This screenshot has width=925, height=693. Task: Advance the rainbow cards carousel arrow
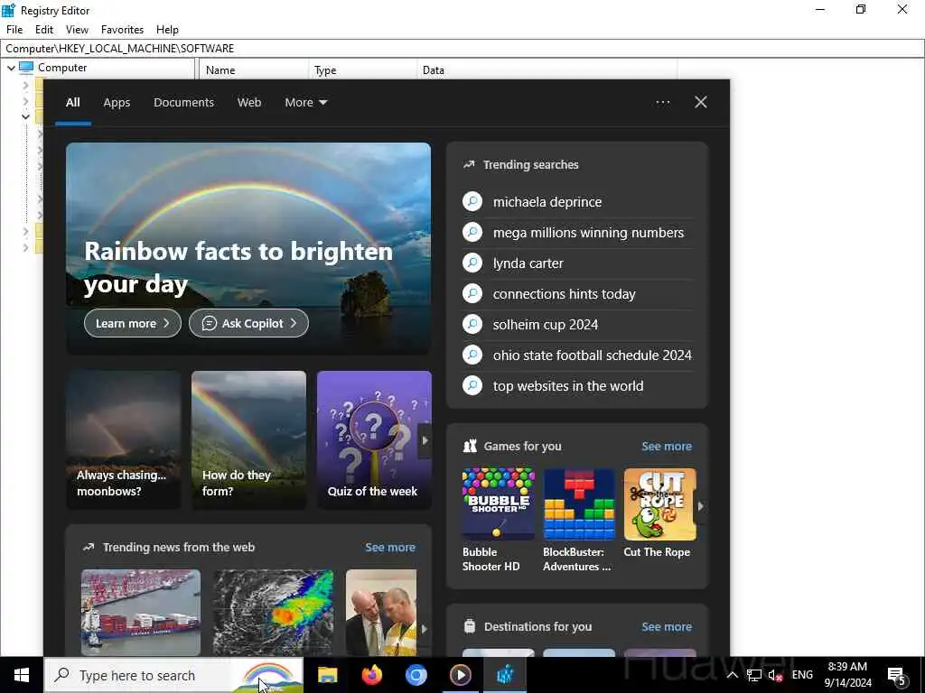pos(425,440)
